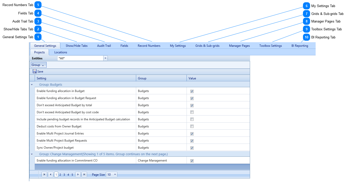Image resolution: width=346 pixels, height=182 pixels.
Task: Switch to the Toolbox Settings tab
Action: click(271, 46)
